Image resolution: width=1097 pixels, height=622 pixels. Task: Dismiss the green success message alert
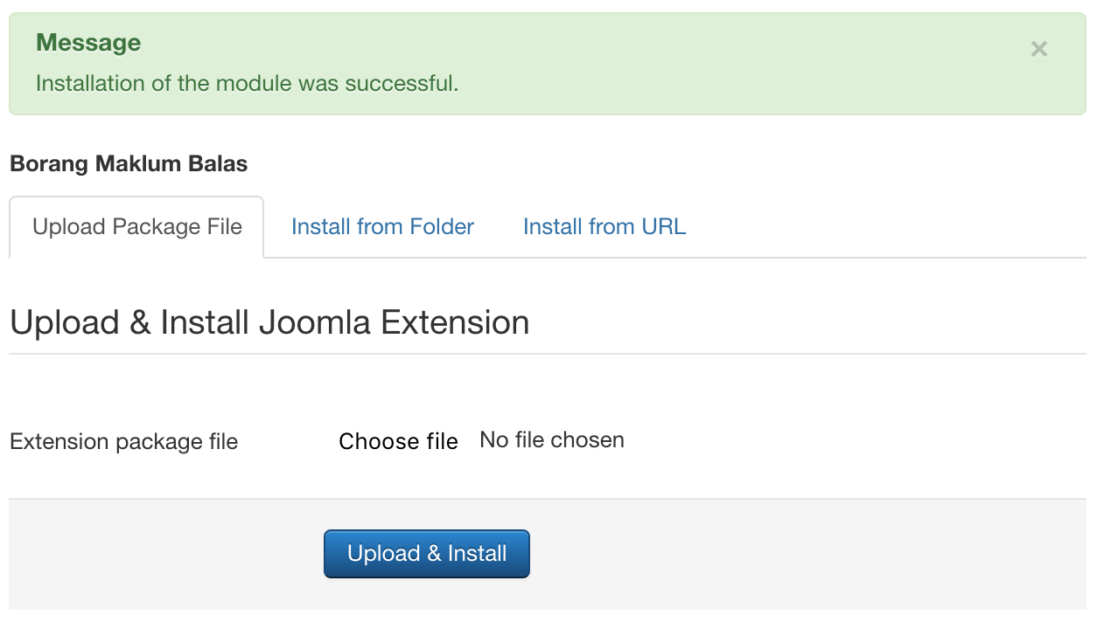(x=1038, y=49)
